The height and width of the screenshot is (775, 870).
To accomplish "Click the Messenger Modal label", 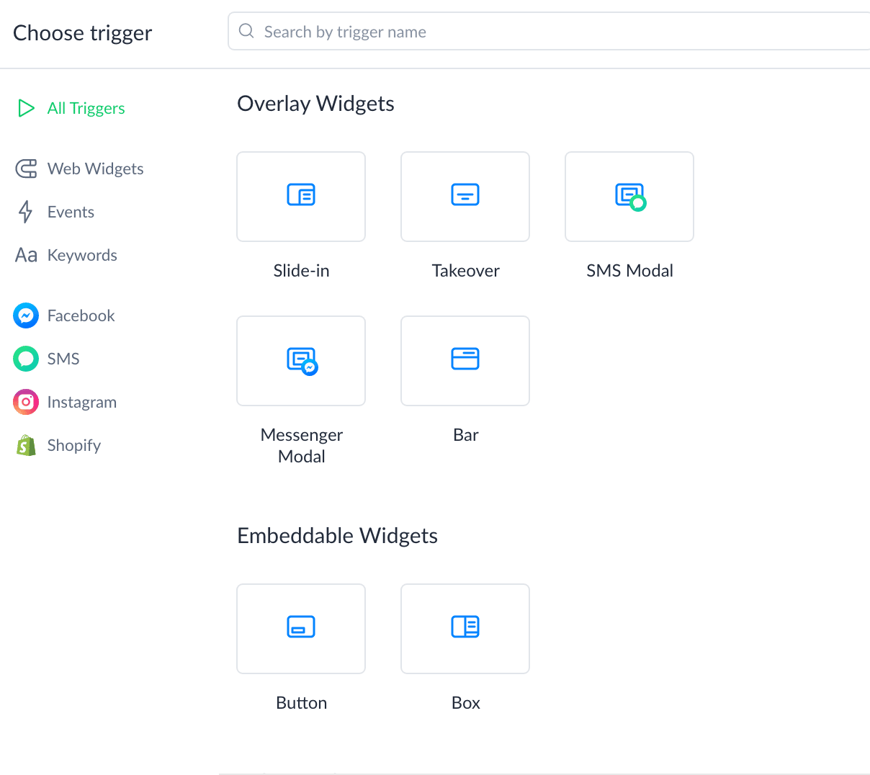I will pos(301,446).
